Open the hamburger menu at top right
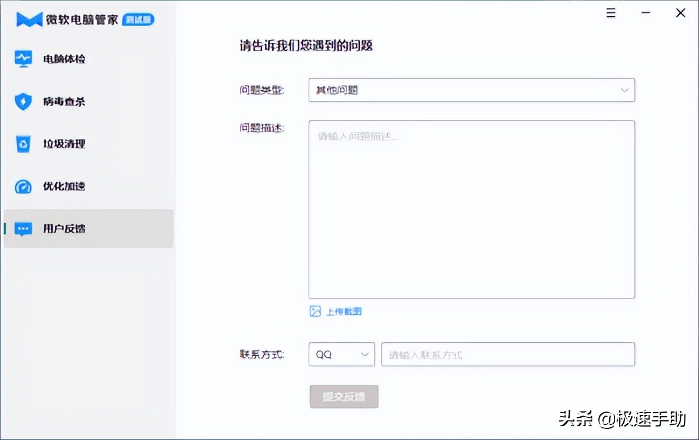699x440 pixels. tap(610, 12)
